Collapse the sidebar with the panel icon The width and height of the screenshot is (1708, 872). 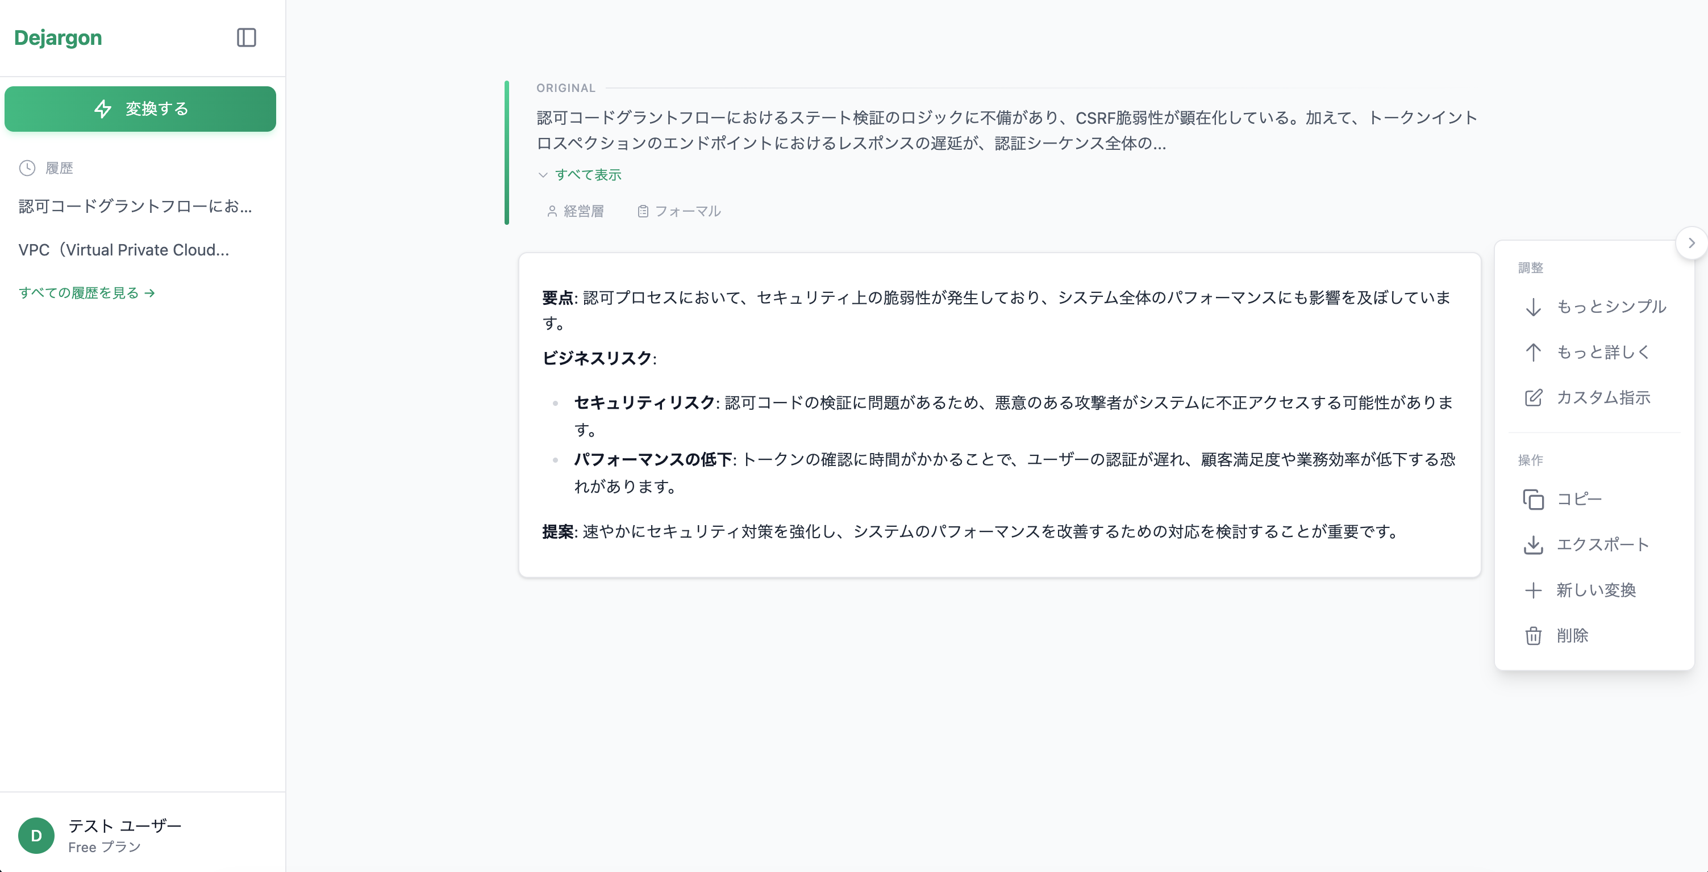[x=246, y=38]
